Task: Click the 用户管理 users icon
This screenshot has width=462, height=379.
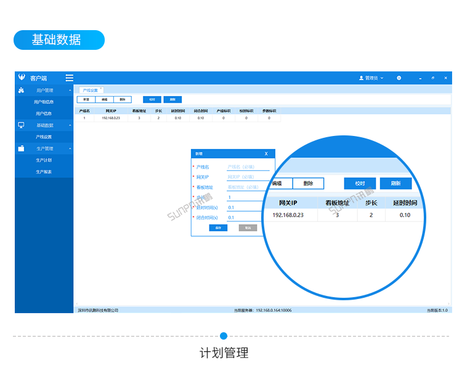Action: [21, 90]
